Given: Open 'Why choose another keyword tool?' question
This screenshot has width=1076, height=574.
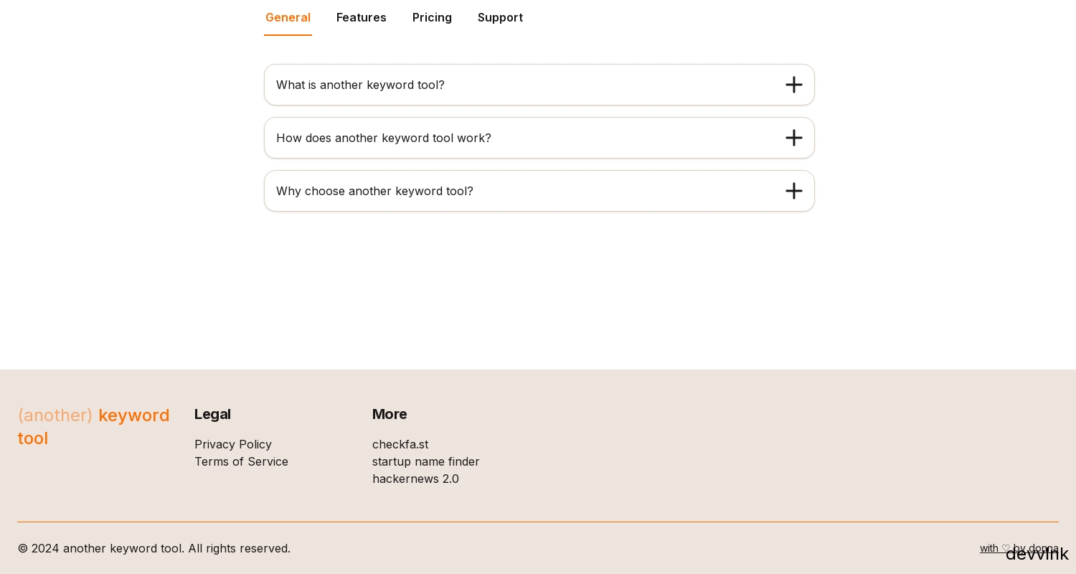Looking at the screenshot, I should (539, 191).
